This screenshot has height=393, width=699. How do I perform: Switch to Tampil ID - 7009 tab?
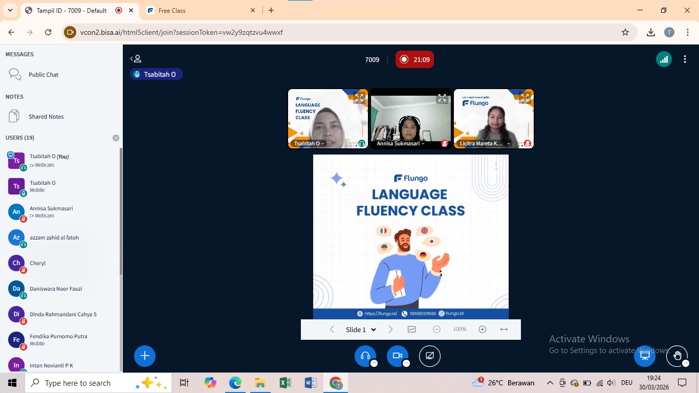[79, 10]
